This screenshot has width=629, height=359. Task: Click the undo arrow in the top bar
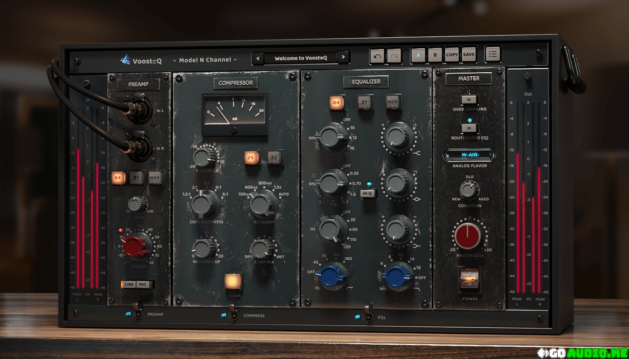[x=377, y=56]
